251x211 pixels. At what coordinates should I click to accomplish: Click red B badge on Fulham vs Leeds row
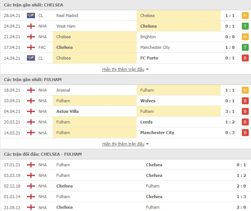(245, 122)
